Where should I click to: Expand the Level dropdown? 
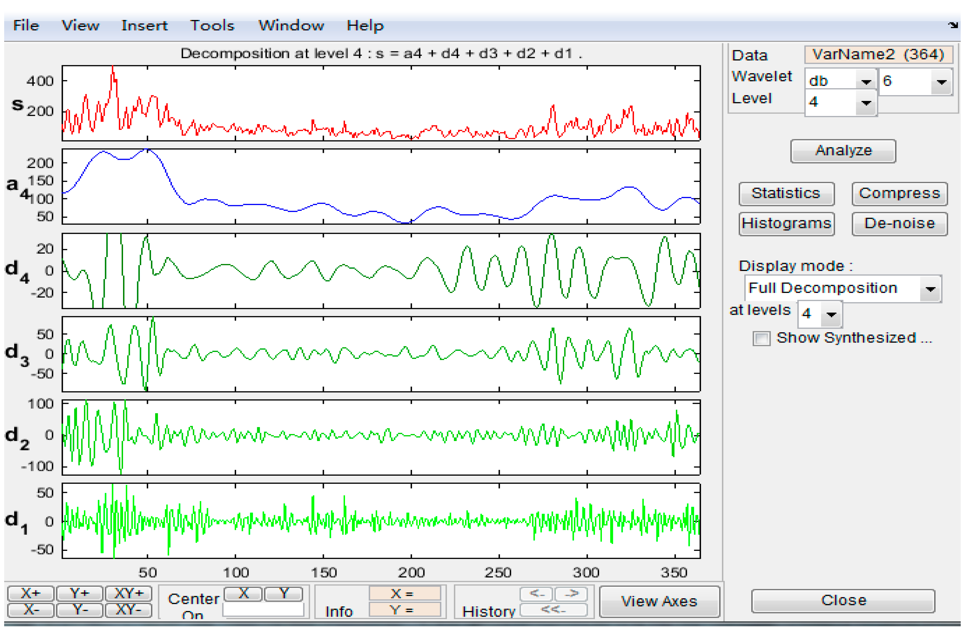866,103
